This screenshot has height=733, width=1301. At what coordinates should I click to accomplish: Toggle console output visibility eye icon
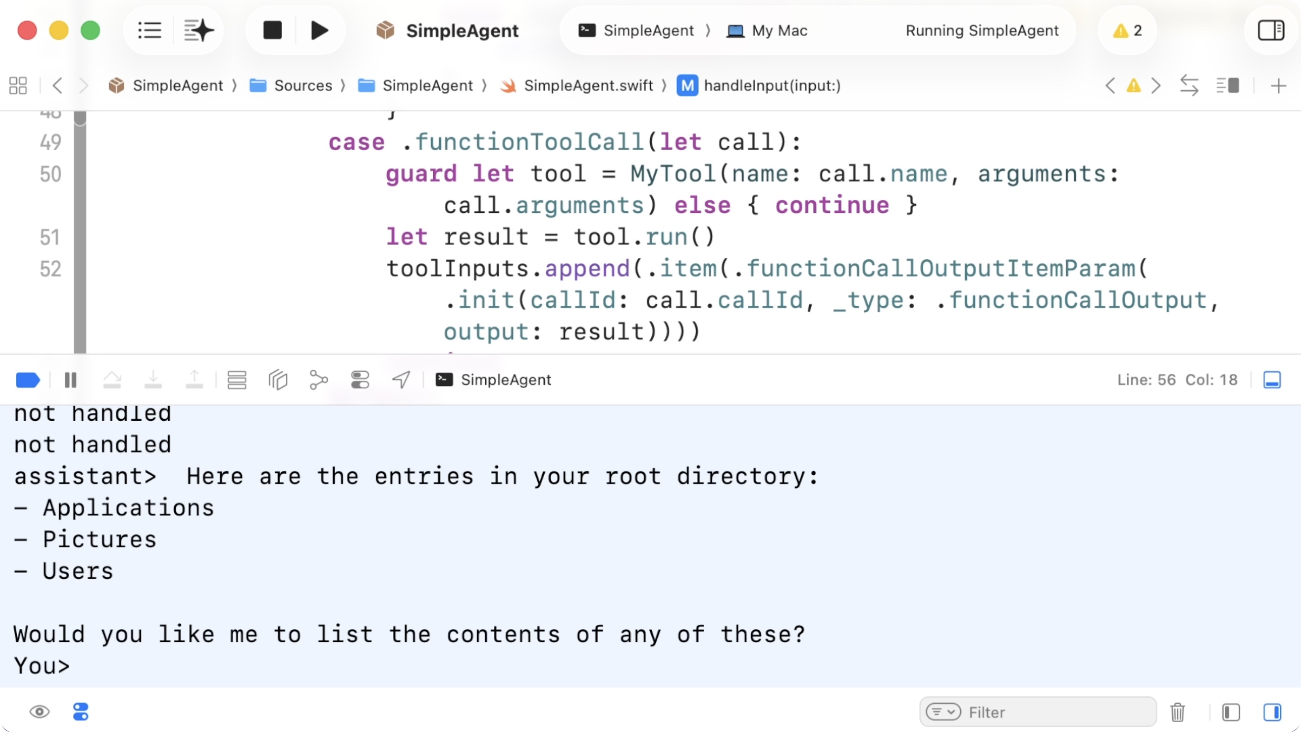(40, 712)
